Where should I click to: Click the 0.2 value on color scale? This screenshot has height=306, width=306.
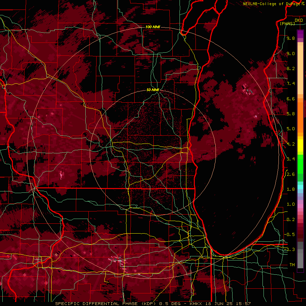291,220
